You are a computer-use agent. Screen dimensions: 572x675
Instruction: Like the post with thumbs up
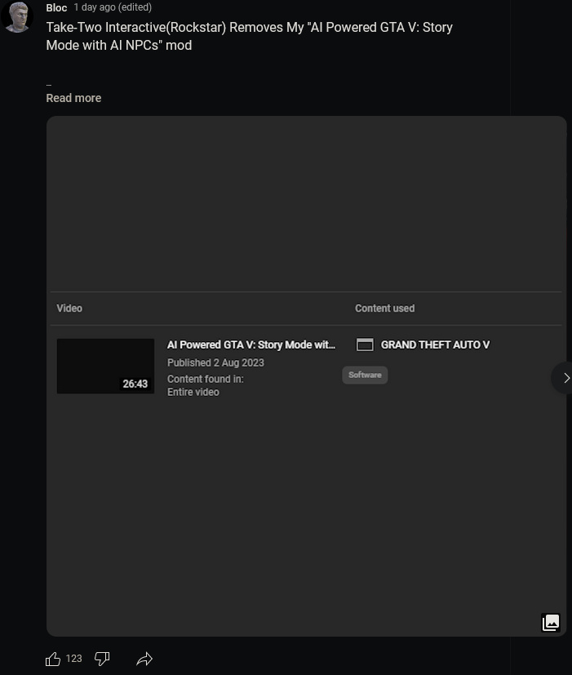53,659
